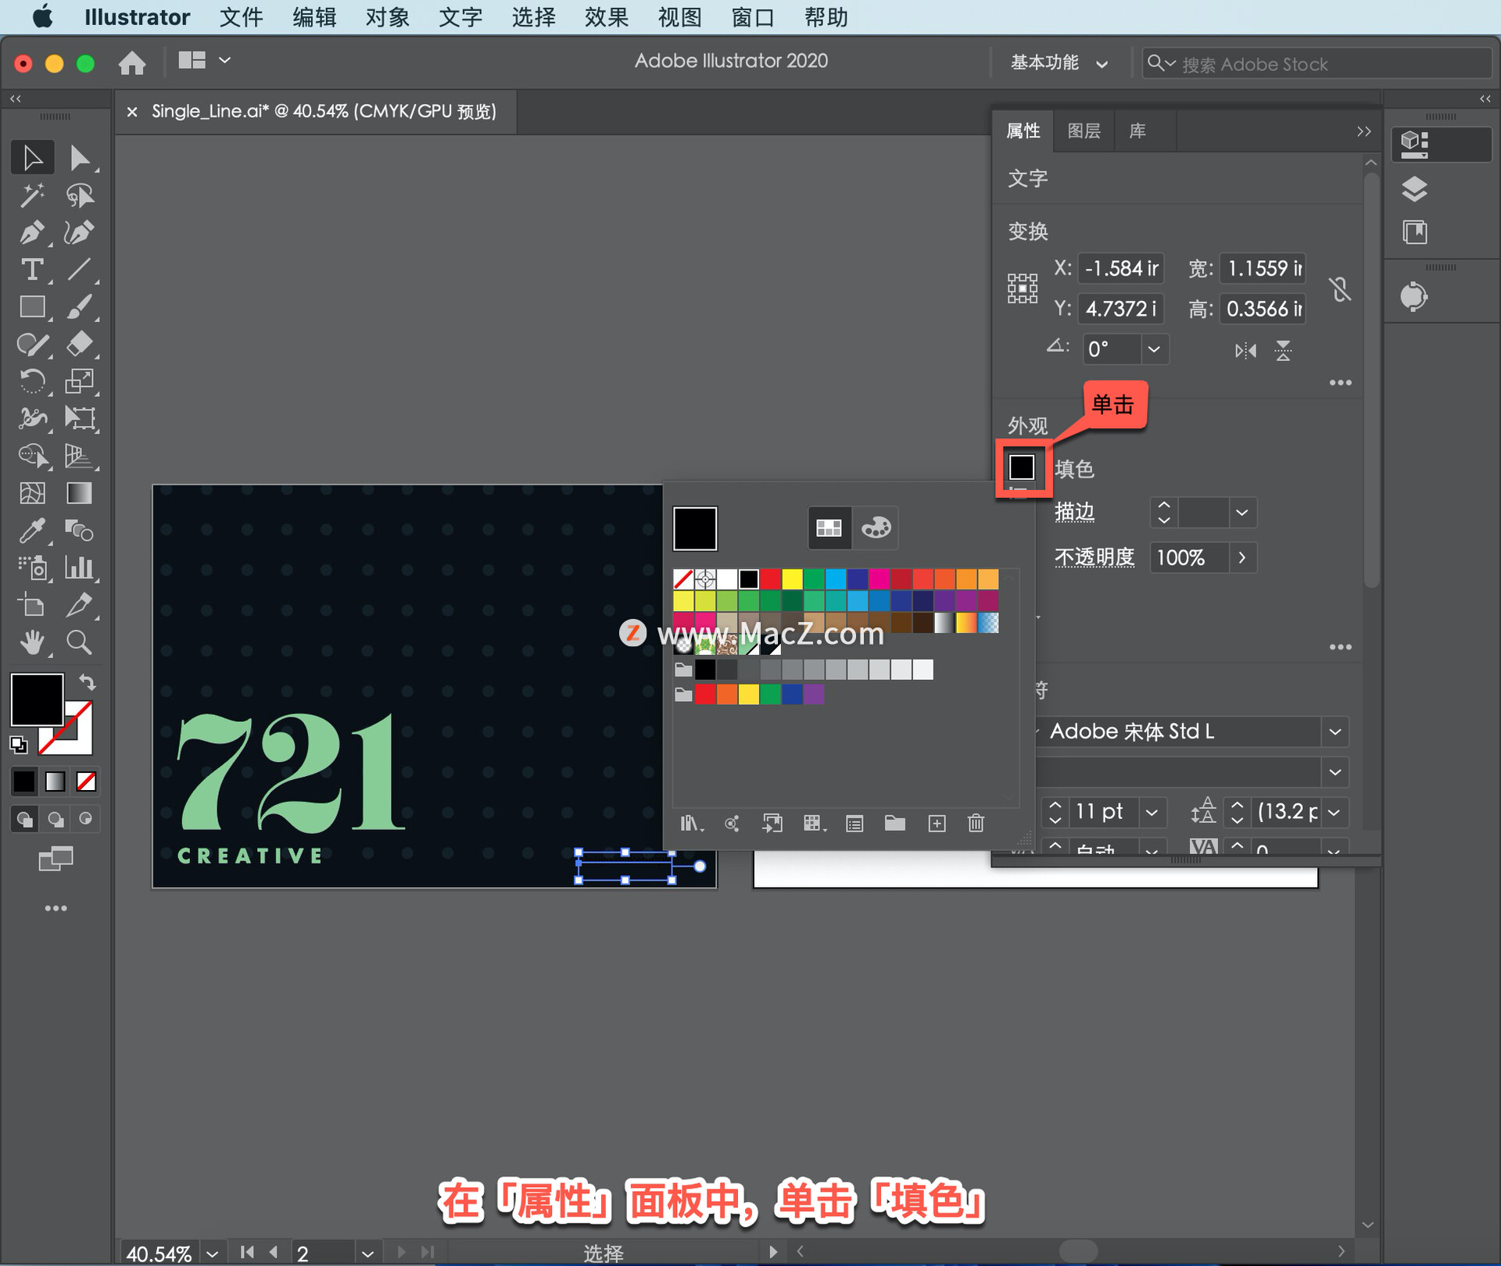Toggle constrain width and height proportions
This screenshot has width=1501, height=1266.
[x=1340, y=289]
